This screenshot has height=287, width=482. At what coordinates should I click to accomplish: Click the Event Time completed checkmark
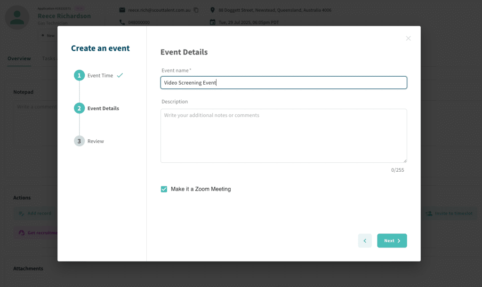120,75
